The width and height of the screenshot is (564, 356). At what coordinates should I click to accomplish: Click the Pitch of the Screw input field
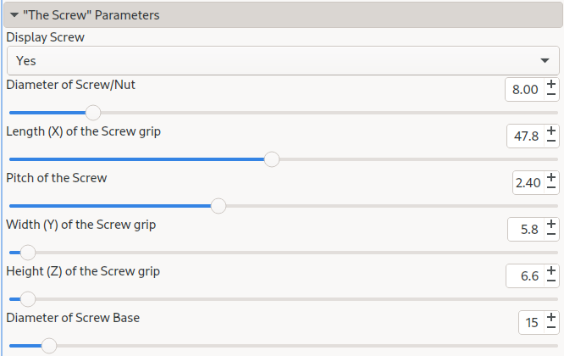(528, 182)
